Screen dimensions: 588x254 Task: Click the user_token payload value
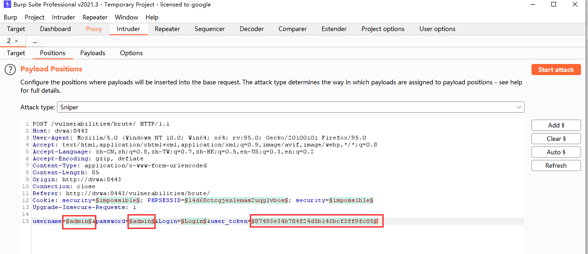coord(315,222)
